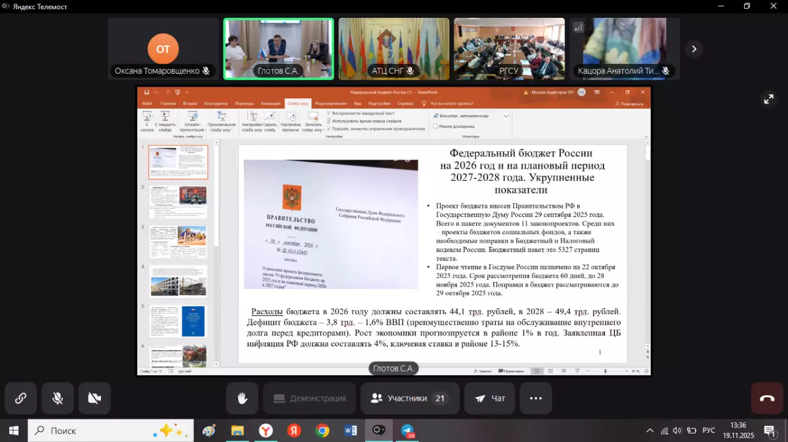Open Yandex Browser from the taskbar
This screenshot has width=788, height=442.
point(266,430)
